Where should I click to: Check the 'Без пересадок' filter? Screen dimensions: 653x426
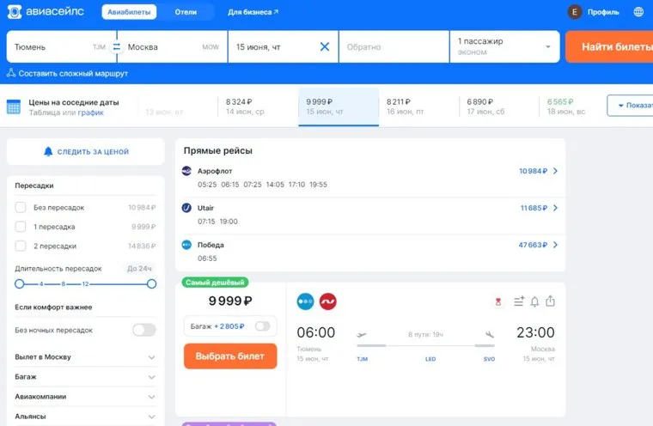click(21, 207)
